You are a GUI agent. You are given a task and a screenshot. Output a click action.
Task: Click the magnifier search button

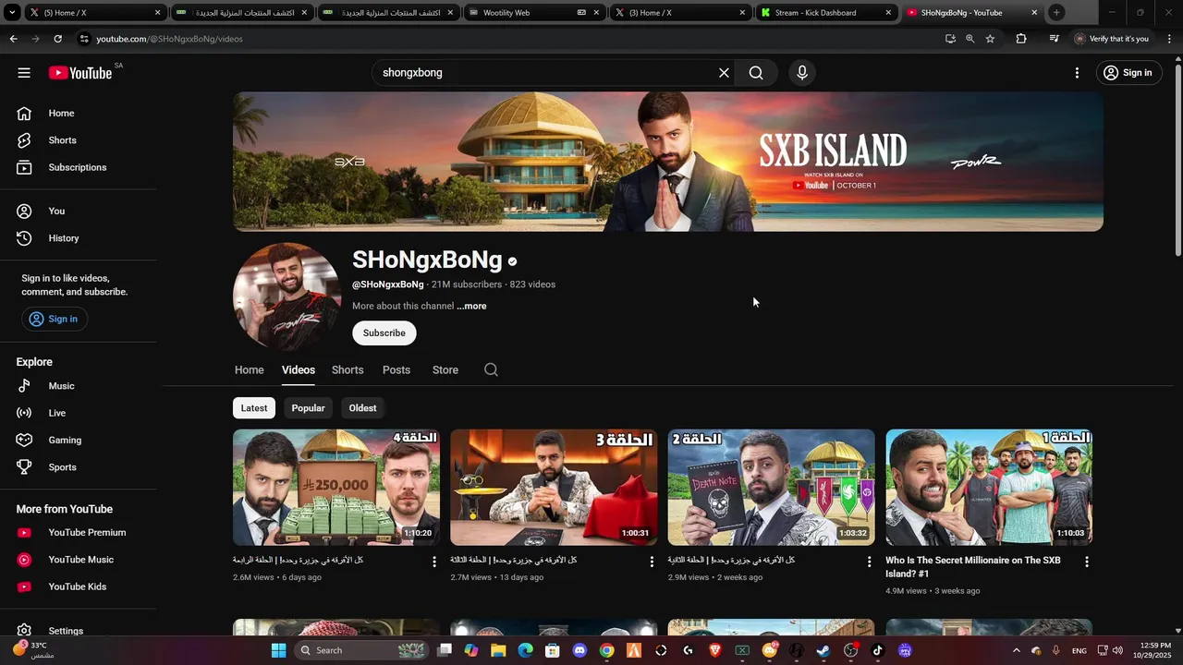coord(756,73)
